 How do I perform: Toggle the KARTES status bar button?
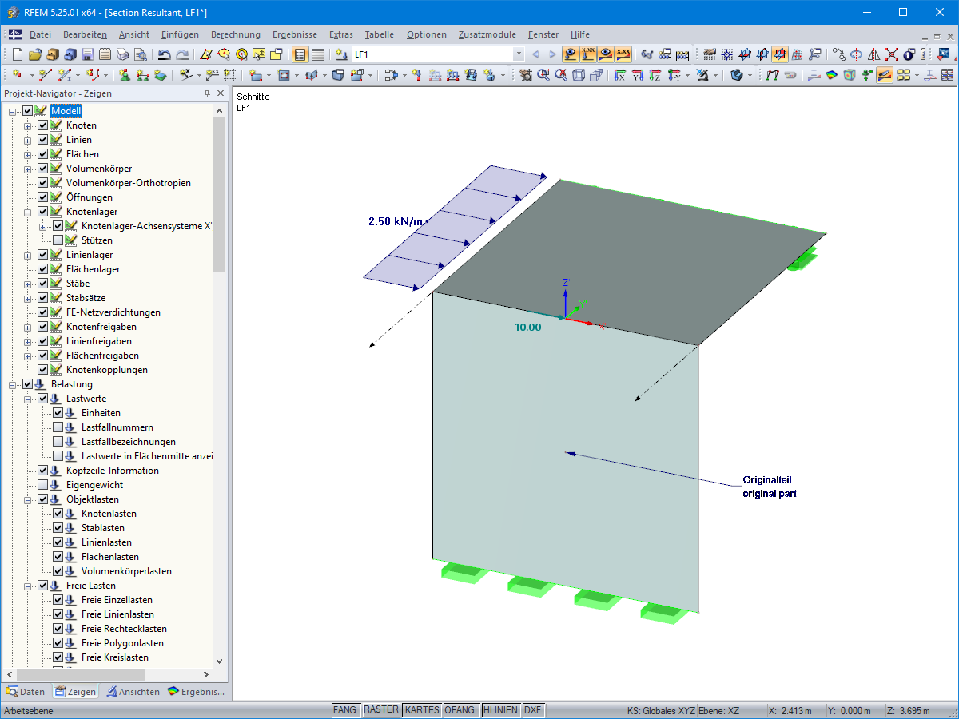pos(422,710)
